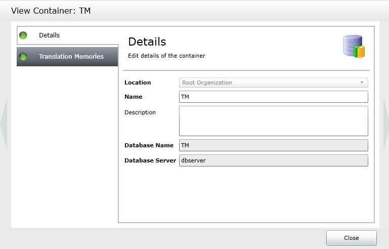Open the Location dropdown showing Root Organization
The height and width of the screenshot is (249, 389).
[273, 82]
